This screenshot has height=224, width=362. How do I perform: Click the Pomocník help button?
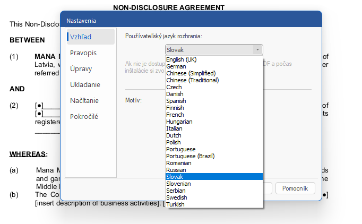[295, 188]
